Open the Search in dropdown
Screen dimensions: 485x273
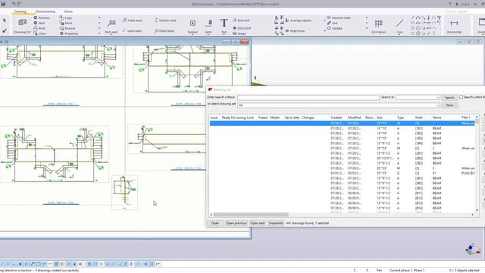(x=418, y=98)
